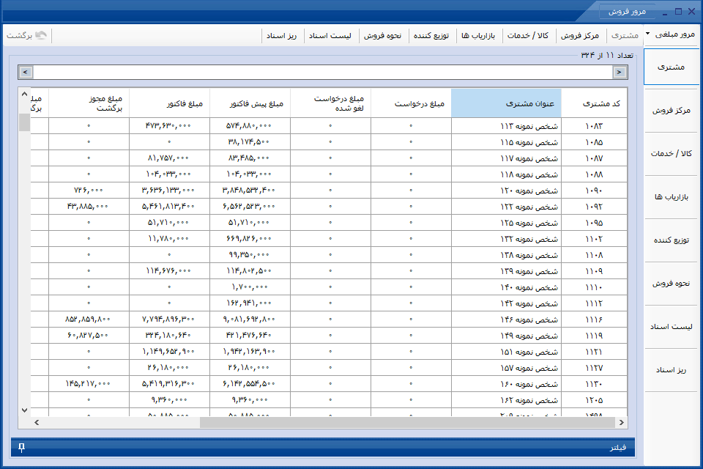Click customer code ۱۲۰۵ cell
This screenshot has height=469, width=703.
pos(594,400)
